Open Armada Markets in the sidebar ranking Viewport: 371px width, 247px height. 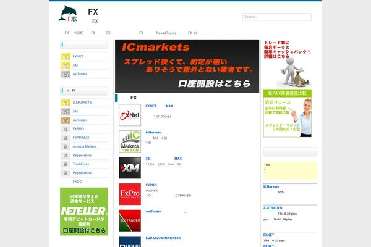pos(85,146)
